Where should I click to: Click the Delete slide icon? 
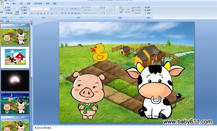coord(22,13)
